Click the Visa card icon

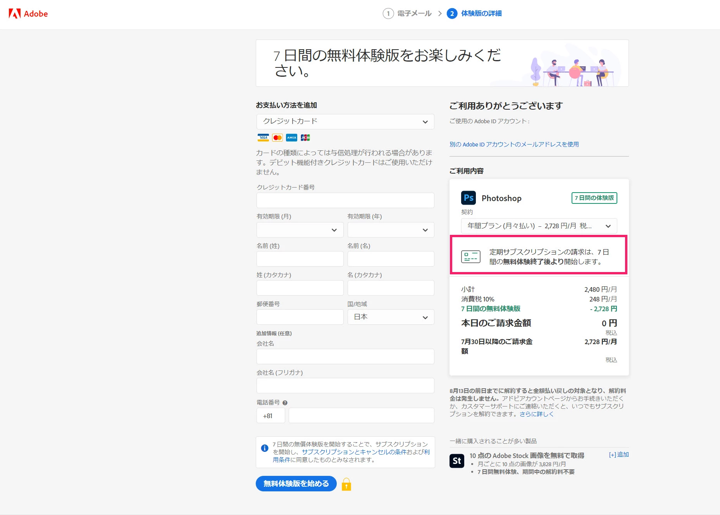263,138
